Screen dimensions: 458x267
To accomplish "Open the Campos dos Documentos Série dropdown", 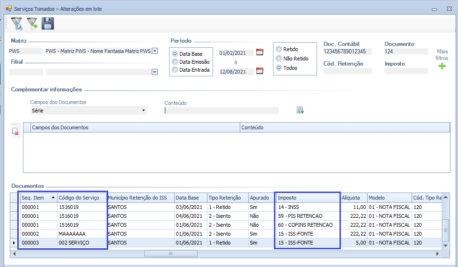I will [143, 111].
